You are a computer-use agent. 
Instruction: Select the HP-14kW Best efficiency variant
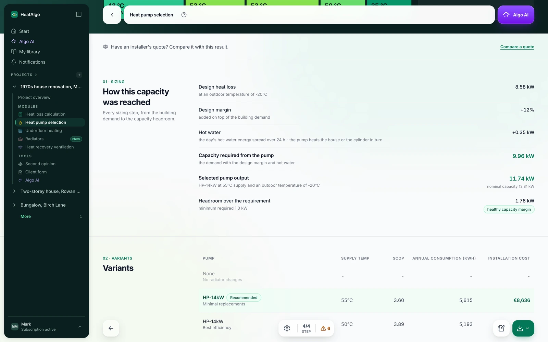pyautogui.click(x=366, y=324)
